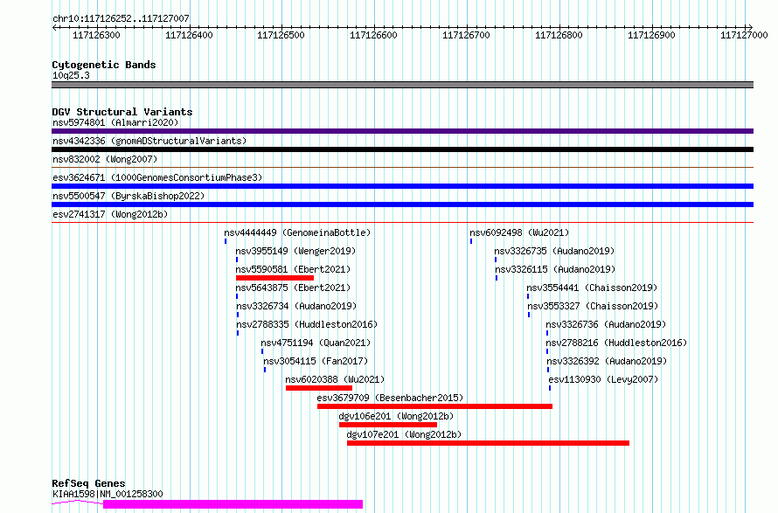Image resolution: width=778 pixels, height=513 pixels.
Task: Open nsv2788335 (Huddleston2016) variant
Action: click(307, 324)
